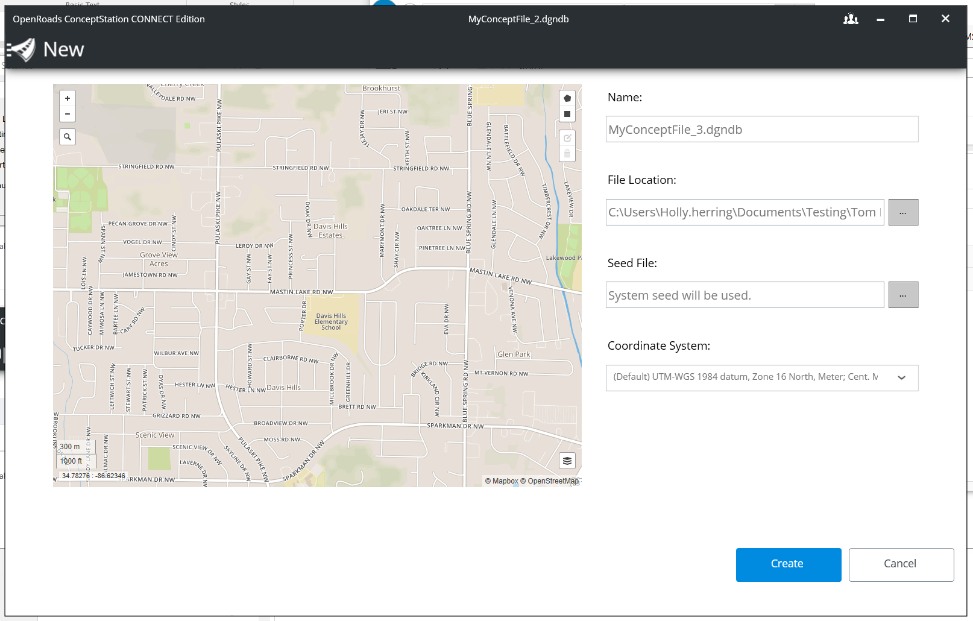Zoom in on the map
Screen dimensions: 973x621
click(x=68, y=98)
